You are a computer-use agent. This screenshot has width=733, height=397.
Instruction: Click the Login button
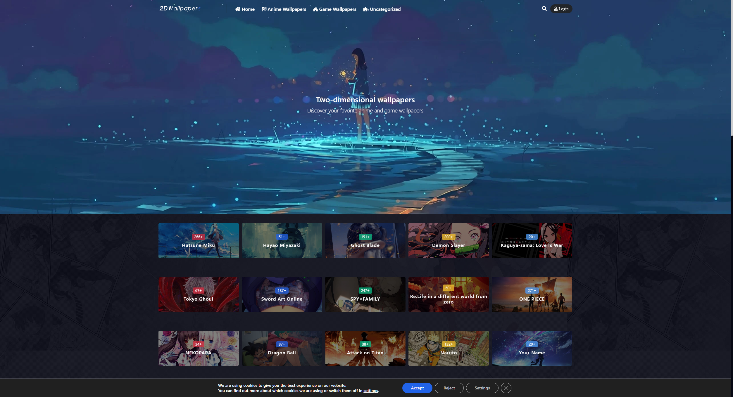pyautogui.click(x=561, y=9)
